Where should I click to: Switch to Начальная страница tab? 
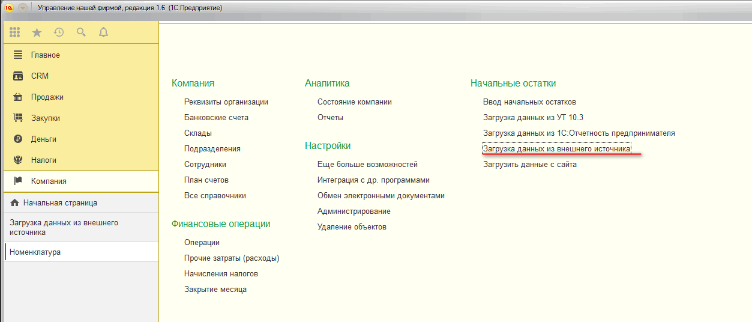pos(59,203)
